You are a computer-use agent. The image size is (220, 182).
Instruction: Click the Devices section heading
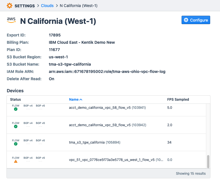[x=15, y=91]
